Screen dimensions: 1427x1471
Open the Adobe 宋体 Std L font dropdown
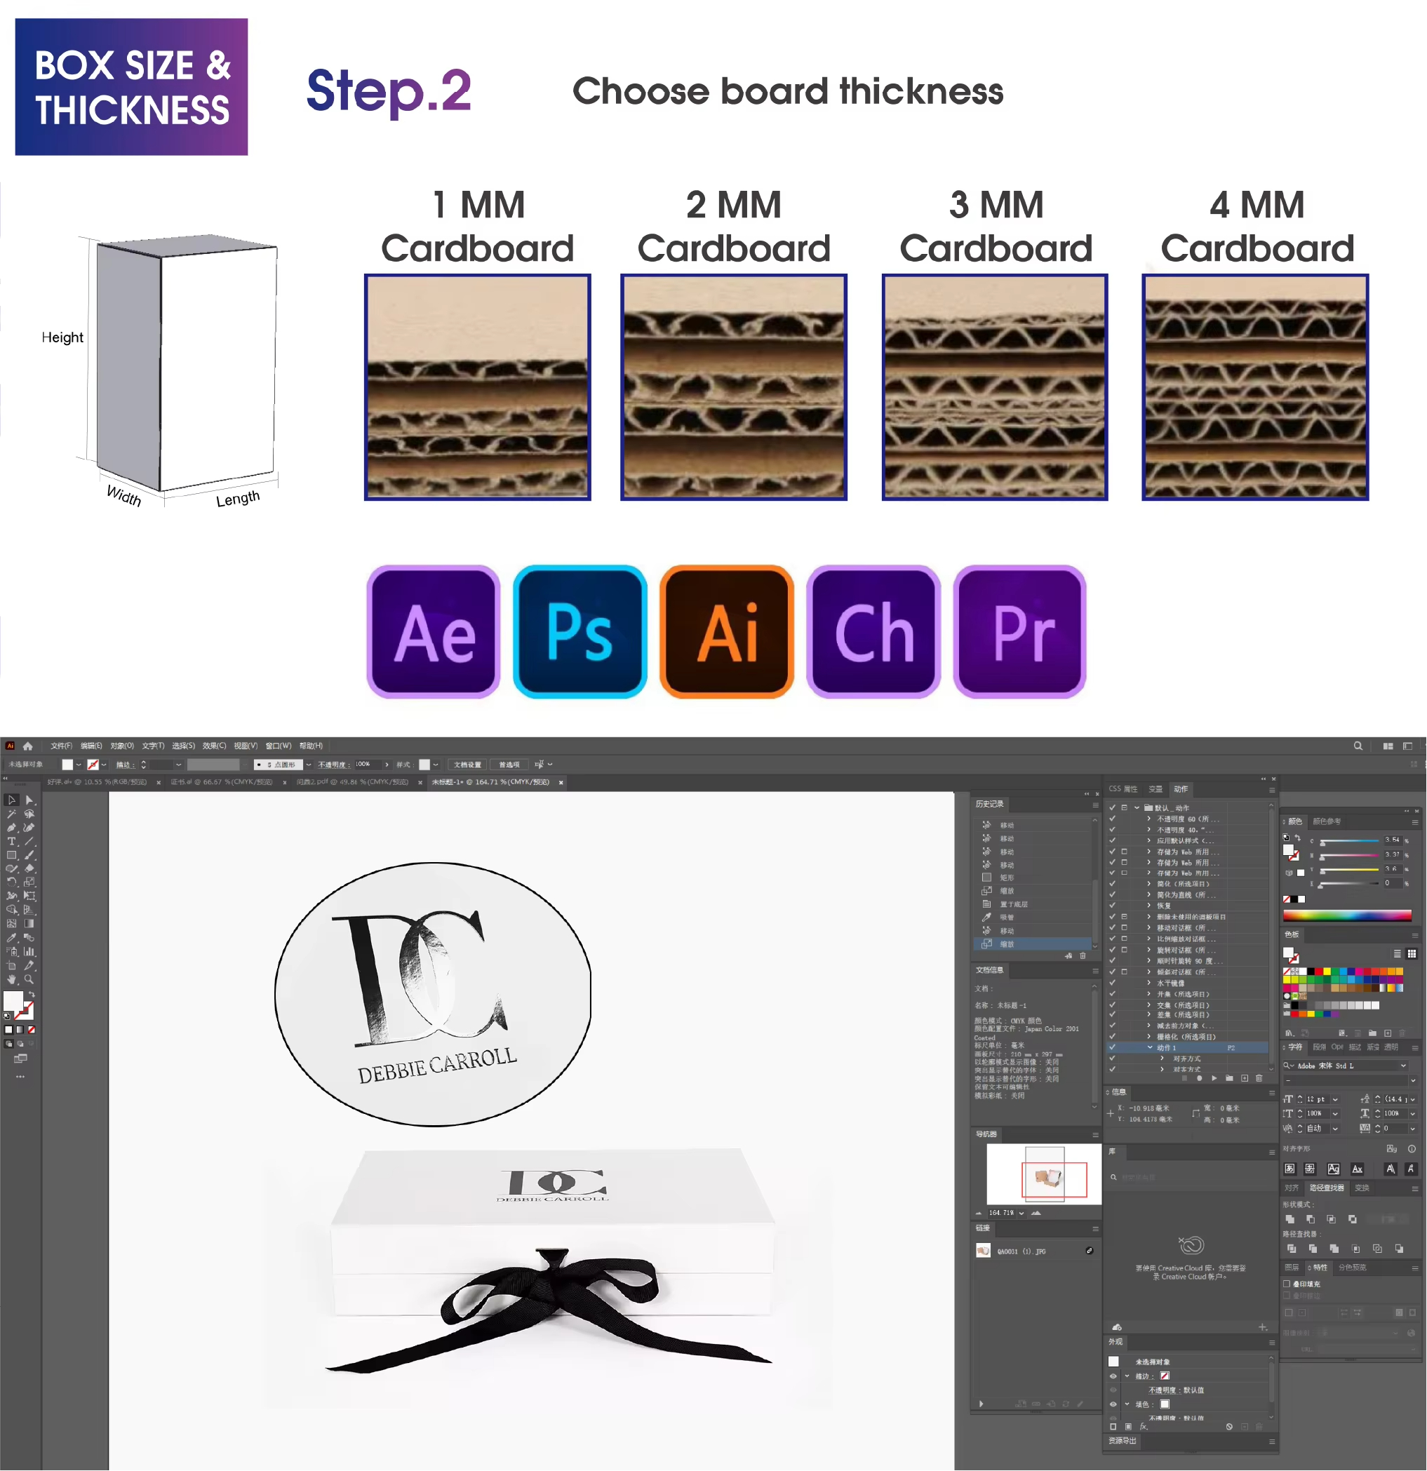coord(1403,1066)
